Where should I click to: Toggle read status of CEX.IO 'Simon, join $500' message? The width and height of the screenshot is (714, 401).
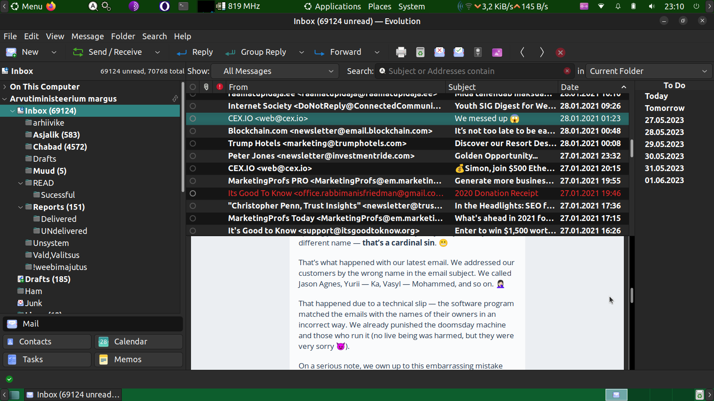[193, 168]
